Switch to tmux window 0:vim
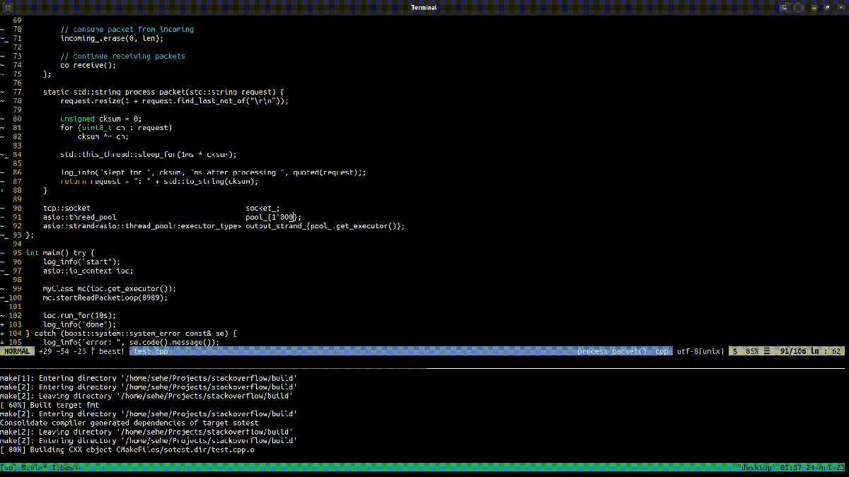849x477 pixels. (x=35, y=467)
